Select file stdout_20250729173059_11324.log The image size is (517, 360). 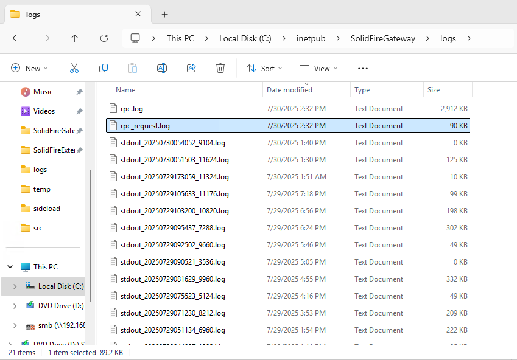click(288, 177)
